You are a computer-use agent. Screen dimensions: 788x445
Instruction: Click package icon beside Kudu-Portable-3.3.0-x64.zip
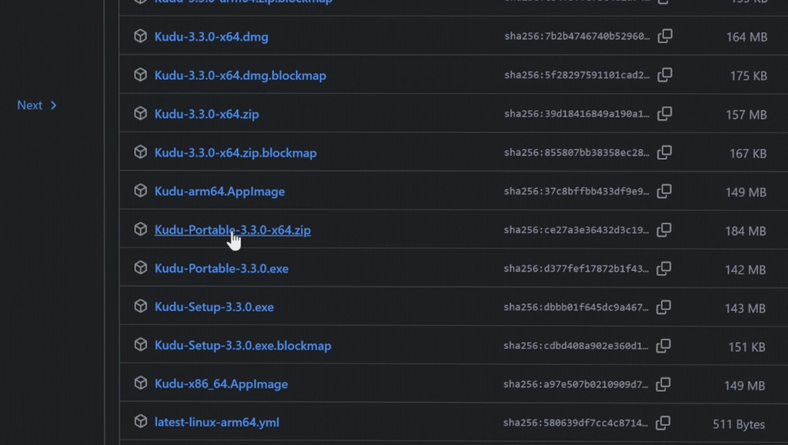click(141, 229)
